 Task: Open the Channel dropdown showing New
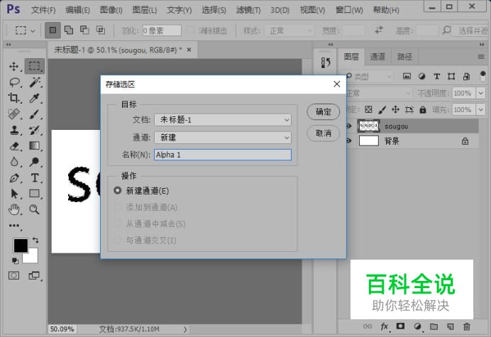pyautogui.click(x=223, y=138)
